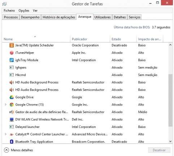The height and width of the screenshot is (156, 174).
Task: Click the Bluetooth Tray Application icon
Action: tap(12, 142)
